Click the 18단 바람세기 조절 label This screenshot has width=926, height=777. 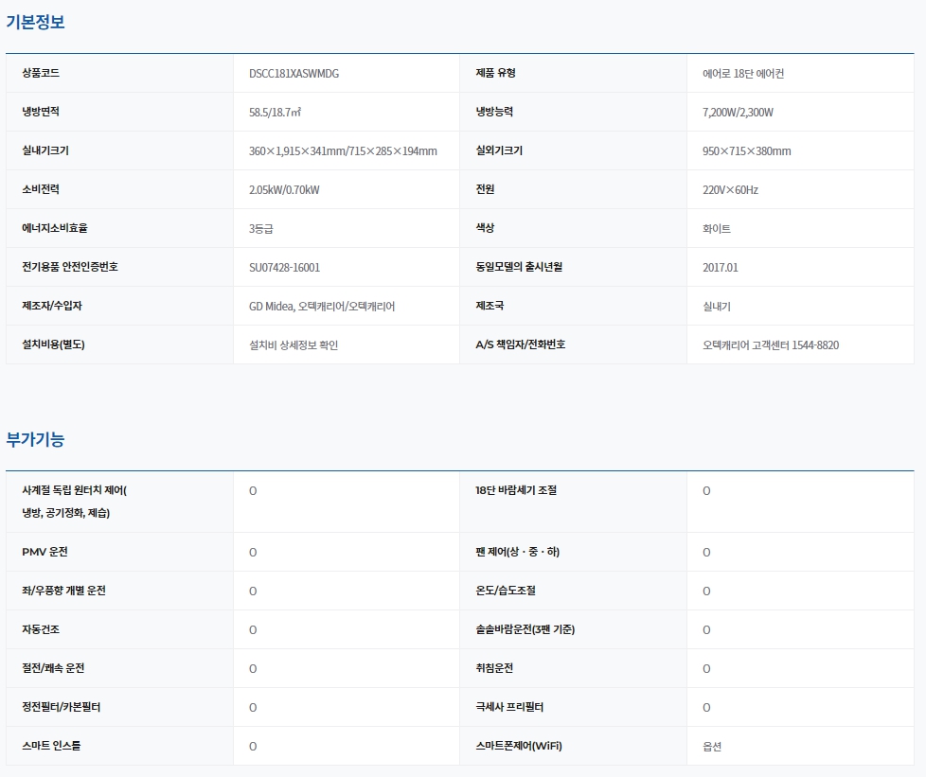point(516,491)
